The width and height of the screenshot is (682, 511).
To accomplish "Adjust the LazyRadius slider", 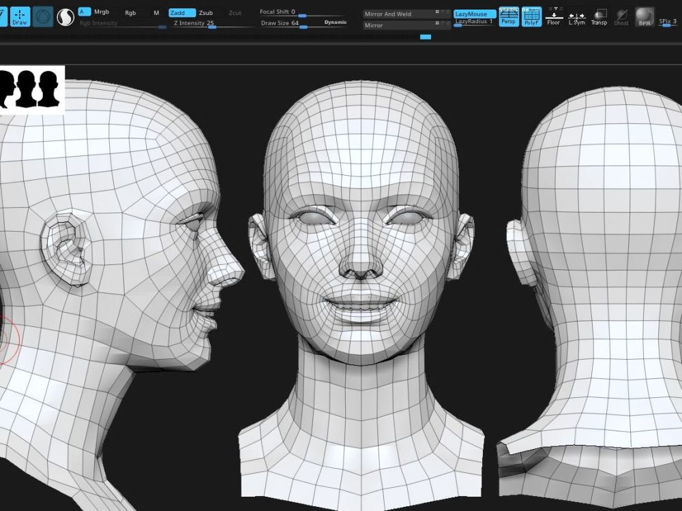I will coord(475,22).
